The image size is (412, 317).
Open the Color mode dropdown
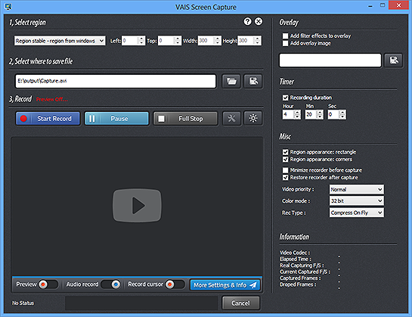357,200
